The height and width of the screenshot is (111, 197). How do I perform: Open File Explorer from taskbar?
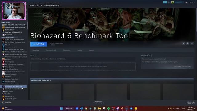(99, 109)
